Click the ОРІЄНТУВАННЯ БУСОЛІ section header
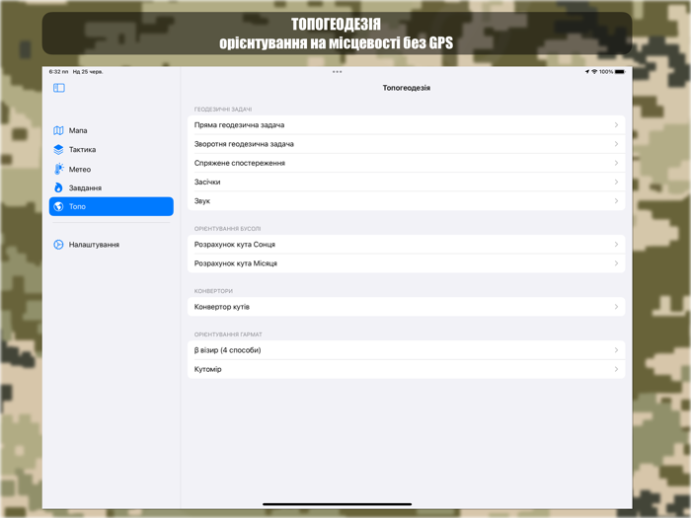 (x=227, y=229)
